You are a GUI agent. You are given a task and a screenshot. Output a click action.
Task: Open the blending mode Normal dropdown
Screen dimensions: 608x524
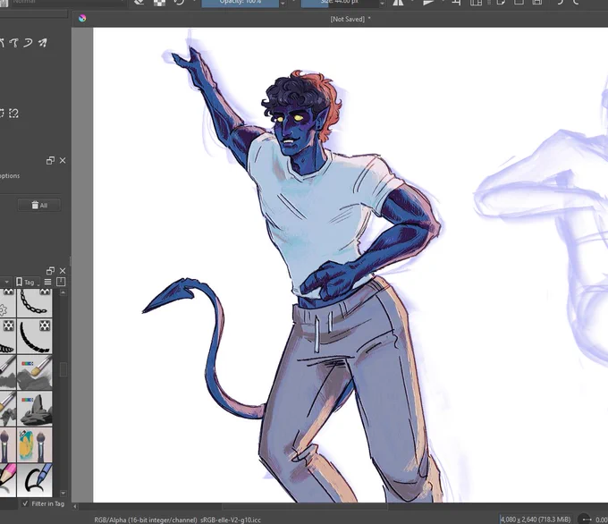68,3
